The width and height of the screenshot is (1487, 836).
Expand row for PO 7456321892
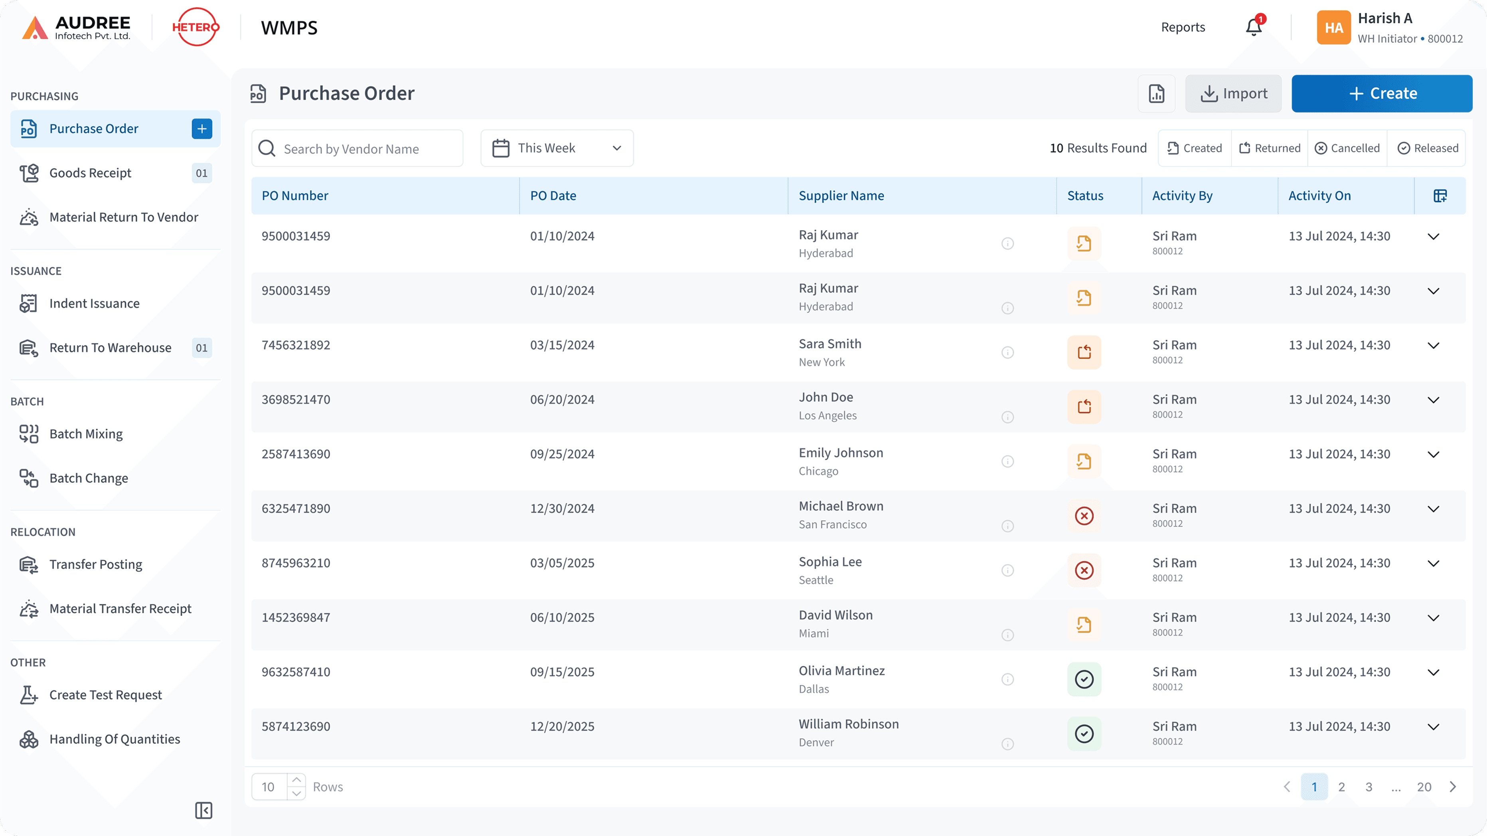(1433, 345)
